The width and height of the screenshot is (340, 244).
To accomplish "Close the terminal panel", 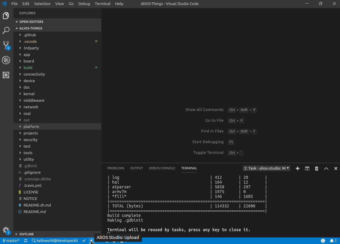I will tap(336, 168).
